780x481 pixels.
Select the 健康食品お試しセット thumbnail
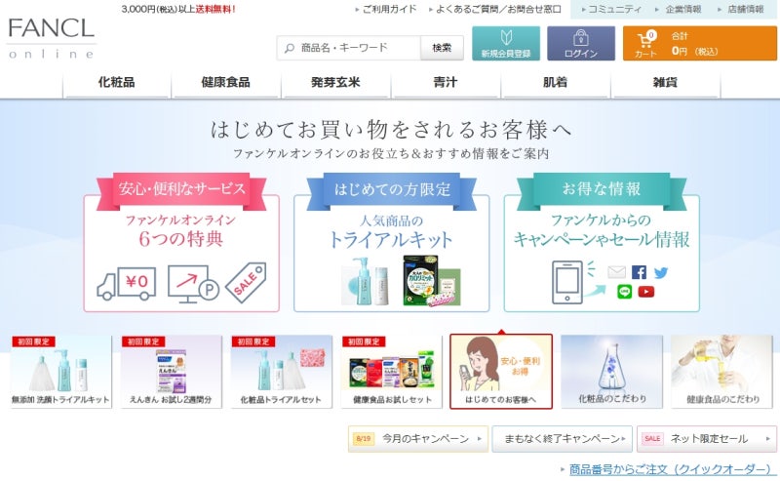tap(392, 372)
